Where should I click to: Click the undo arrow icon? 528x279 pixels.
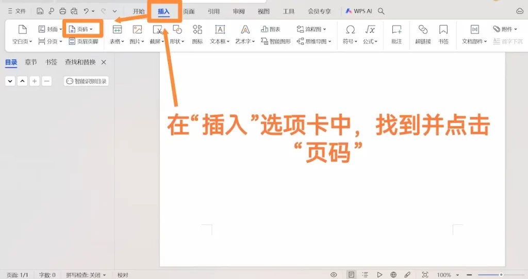click(86, 11)
